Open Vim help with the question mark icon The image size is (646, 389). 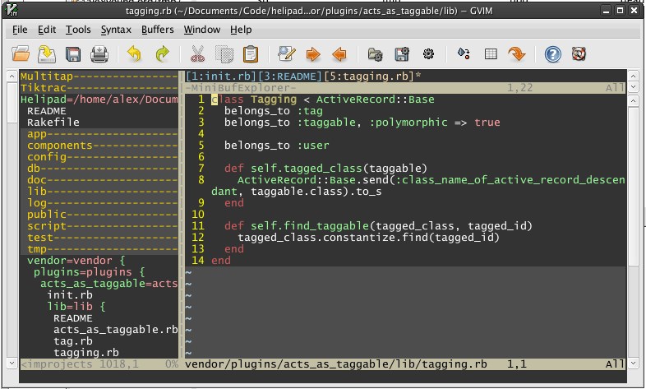[x=553, y=54]
